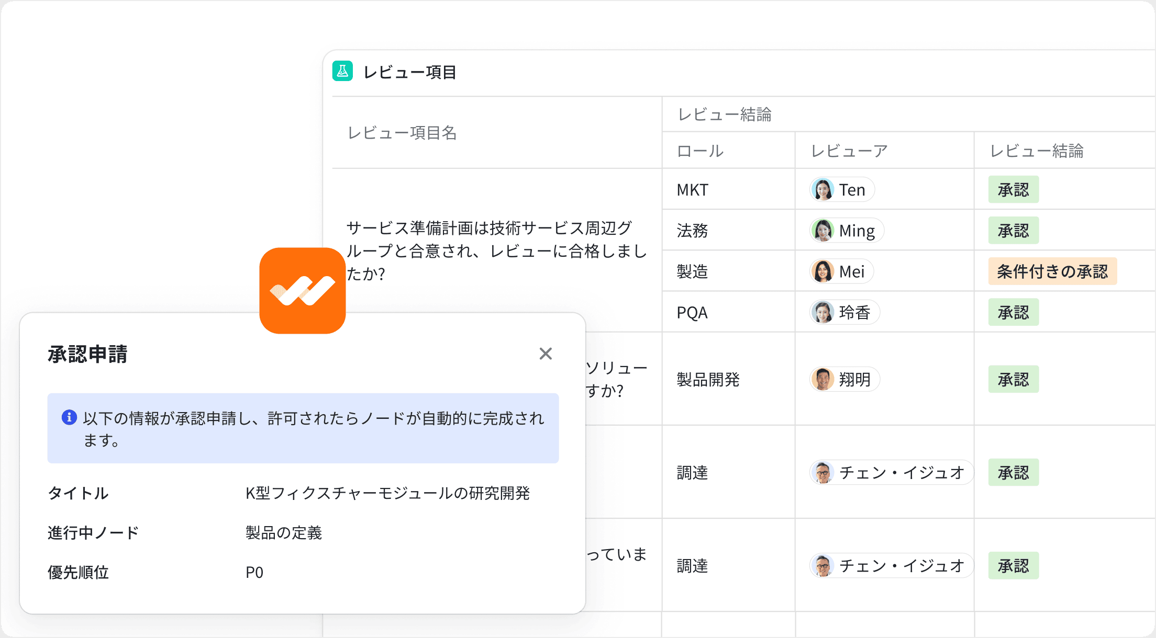Screen dimensions: 1156x638
Task: Click 翔明's avatar in the 製品開発 row
Action: point(822,380)
